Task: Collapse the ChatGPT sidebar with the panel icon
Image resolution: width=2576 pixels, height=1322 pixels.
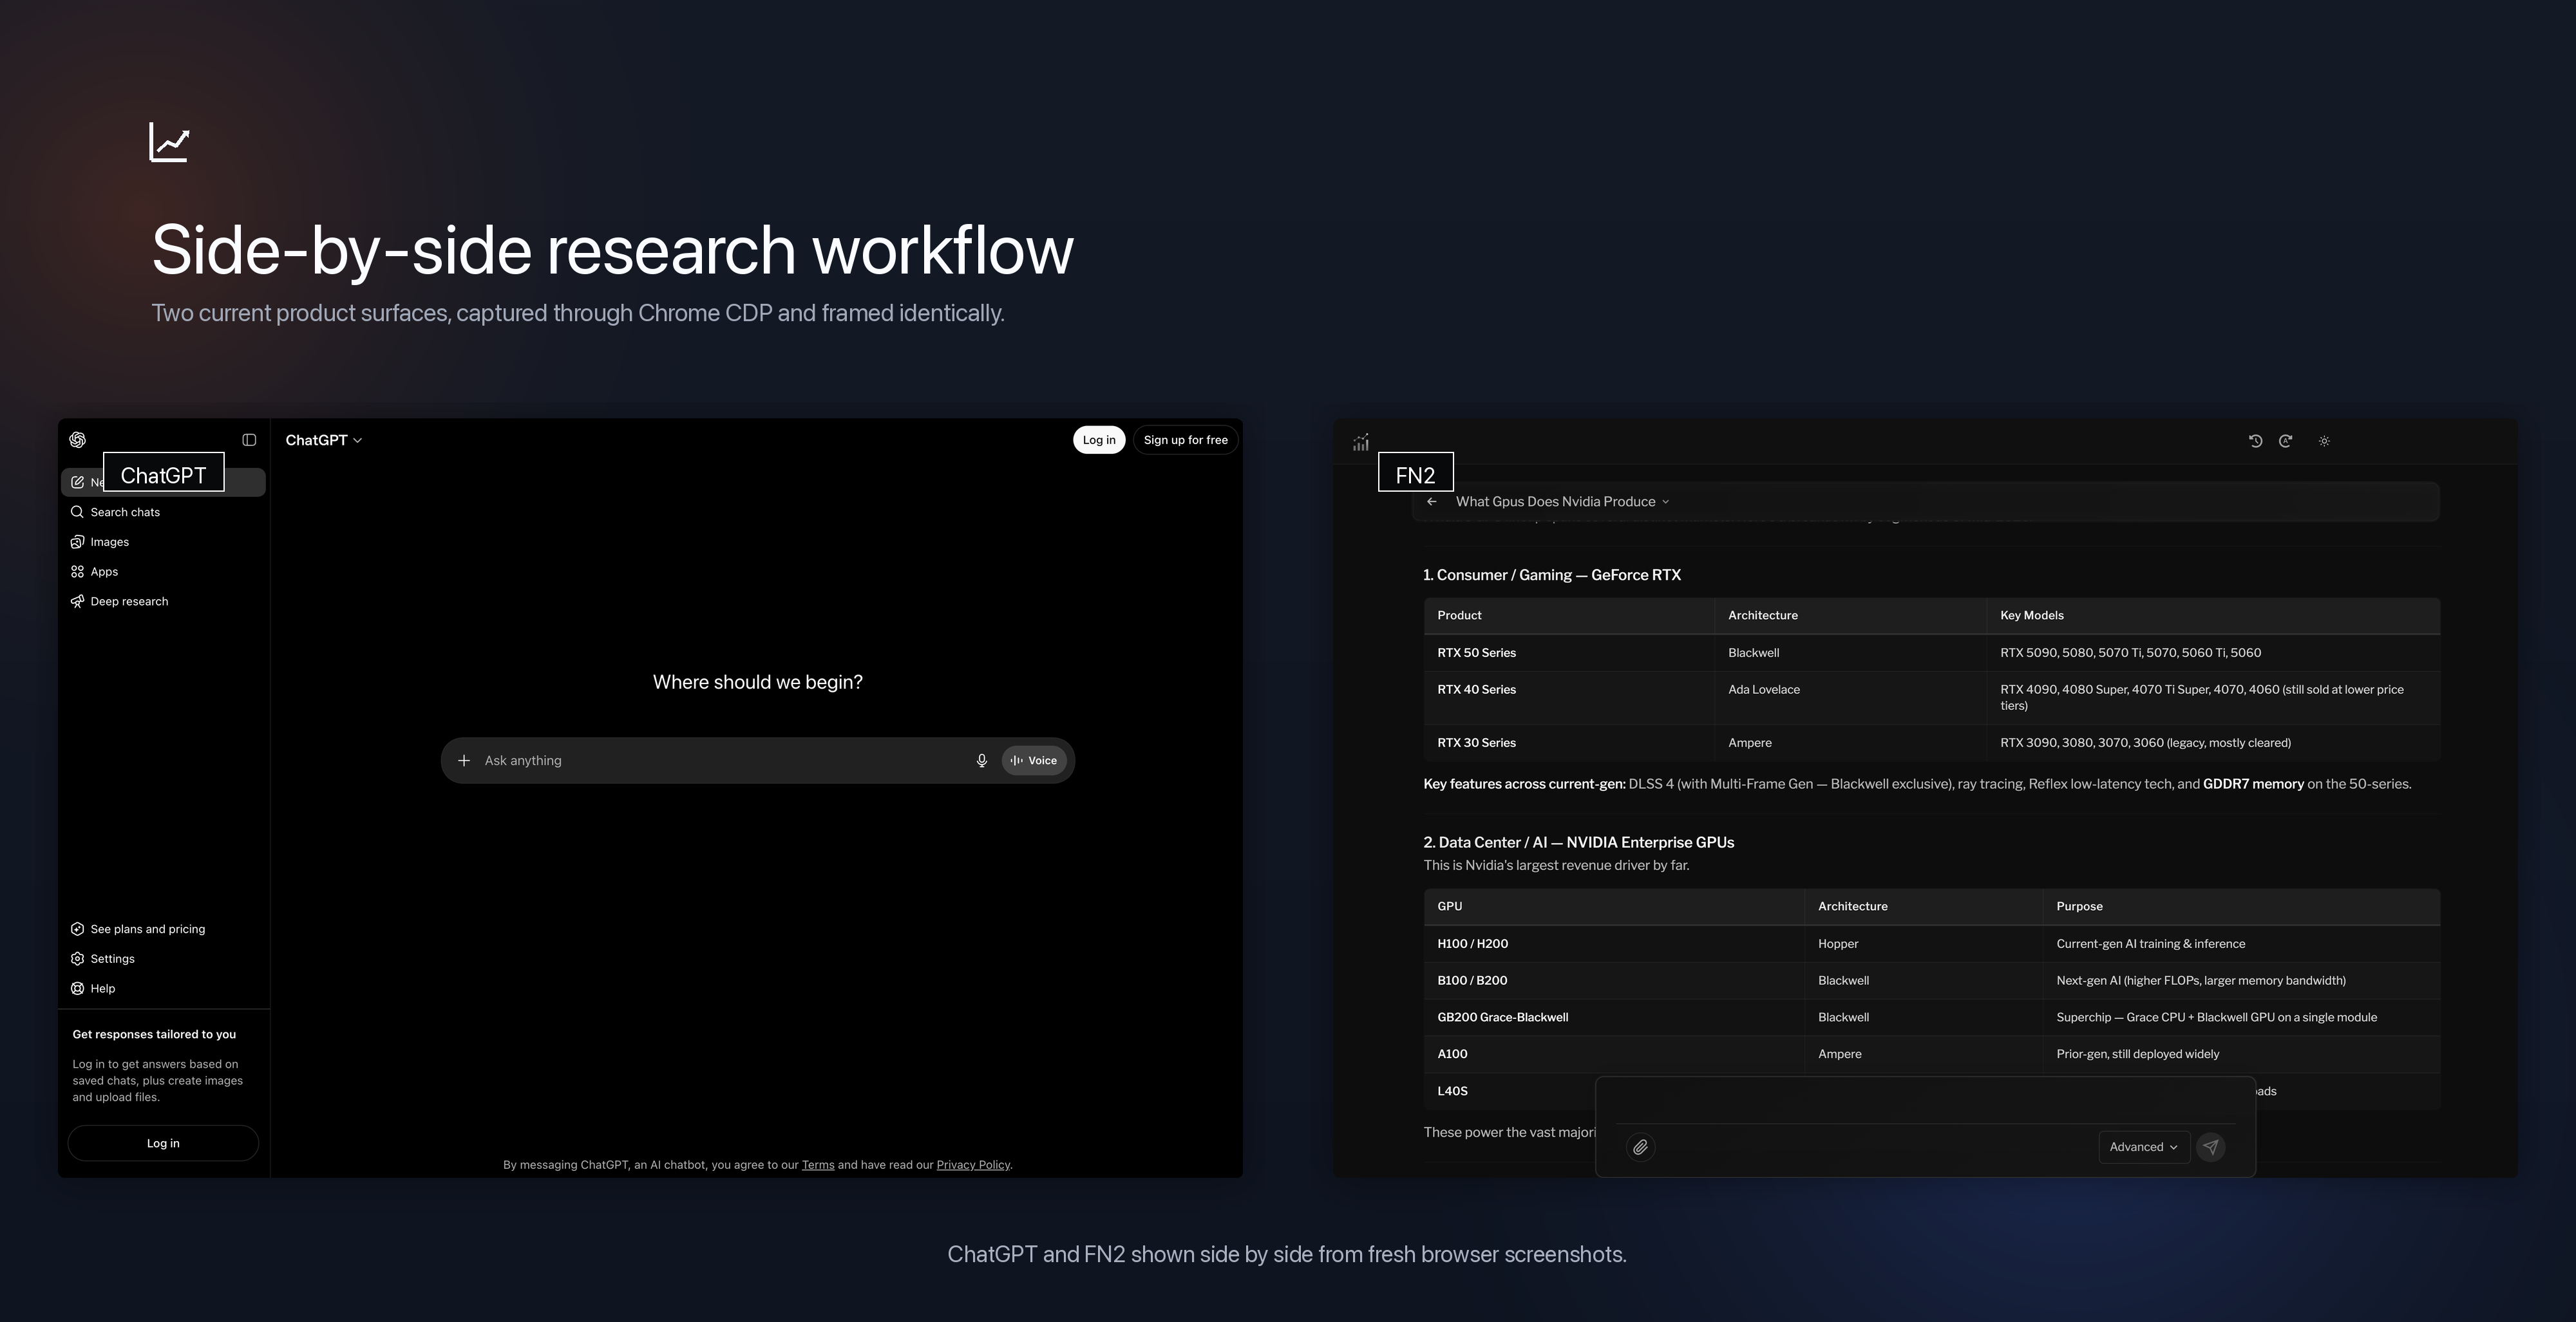Action: click(x=249, y=440)
